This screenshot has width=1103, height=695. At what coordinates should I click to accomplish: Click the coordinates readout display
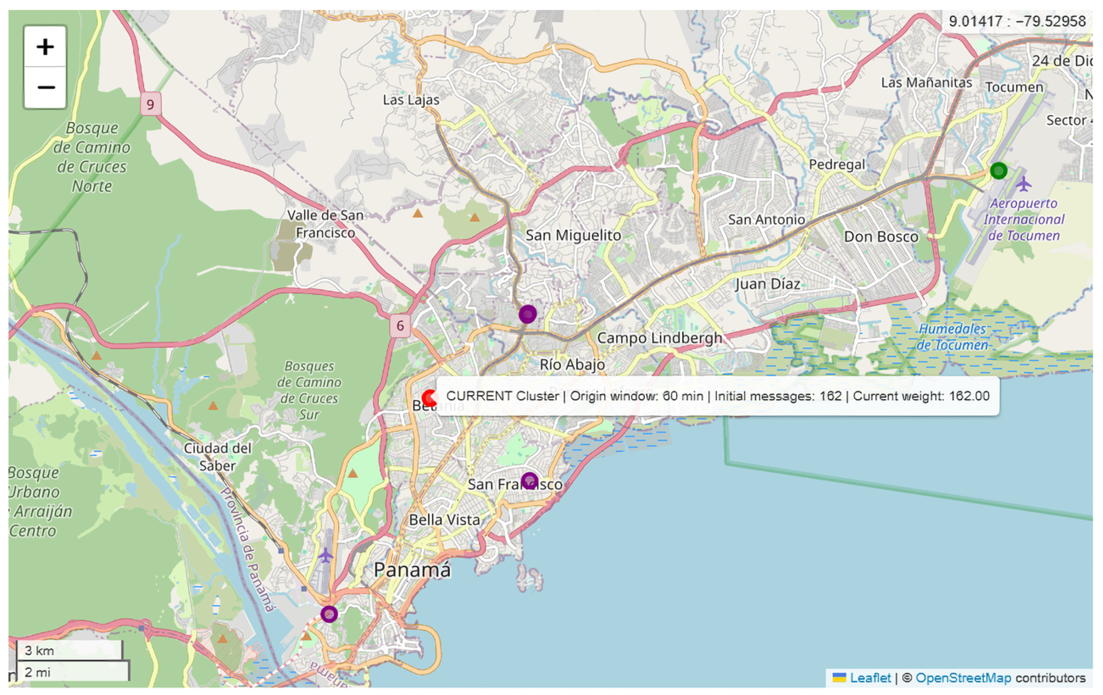tap(1017, 21)
